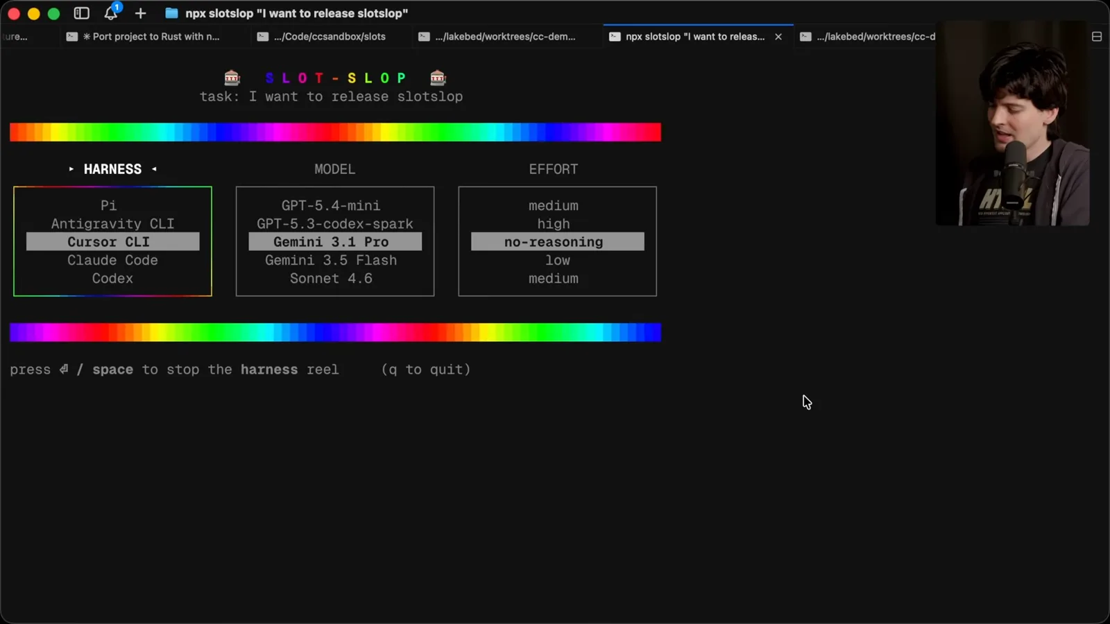Screen dimensions: 1110x624
Task: Select GPT-5.3-codex-spark in the model reel
Action: coord(334,223)
